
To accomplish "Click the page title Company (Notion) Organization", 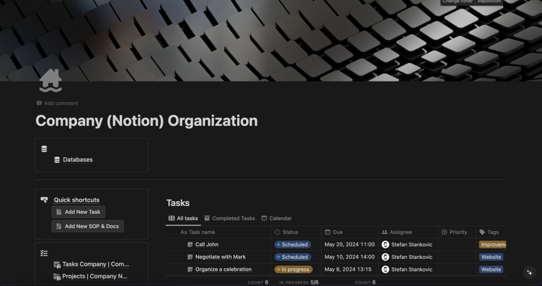I will click(147, 121).
